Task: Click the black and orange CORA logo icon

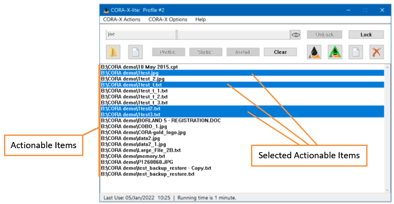Action: point(314,52)
